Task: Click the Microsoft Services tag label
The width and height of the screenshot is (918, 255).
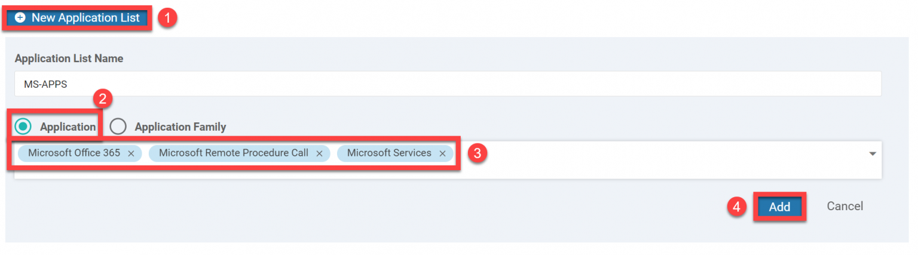Action: (388, 153)
